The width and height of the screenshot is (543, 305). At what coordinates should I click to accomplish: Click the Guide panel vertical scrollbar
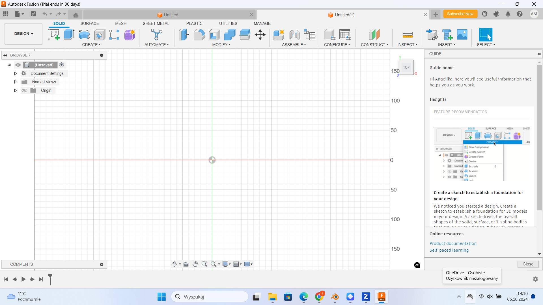[x=539, y=138]
